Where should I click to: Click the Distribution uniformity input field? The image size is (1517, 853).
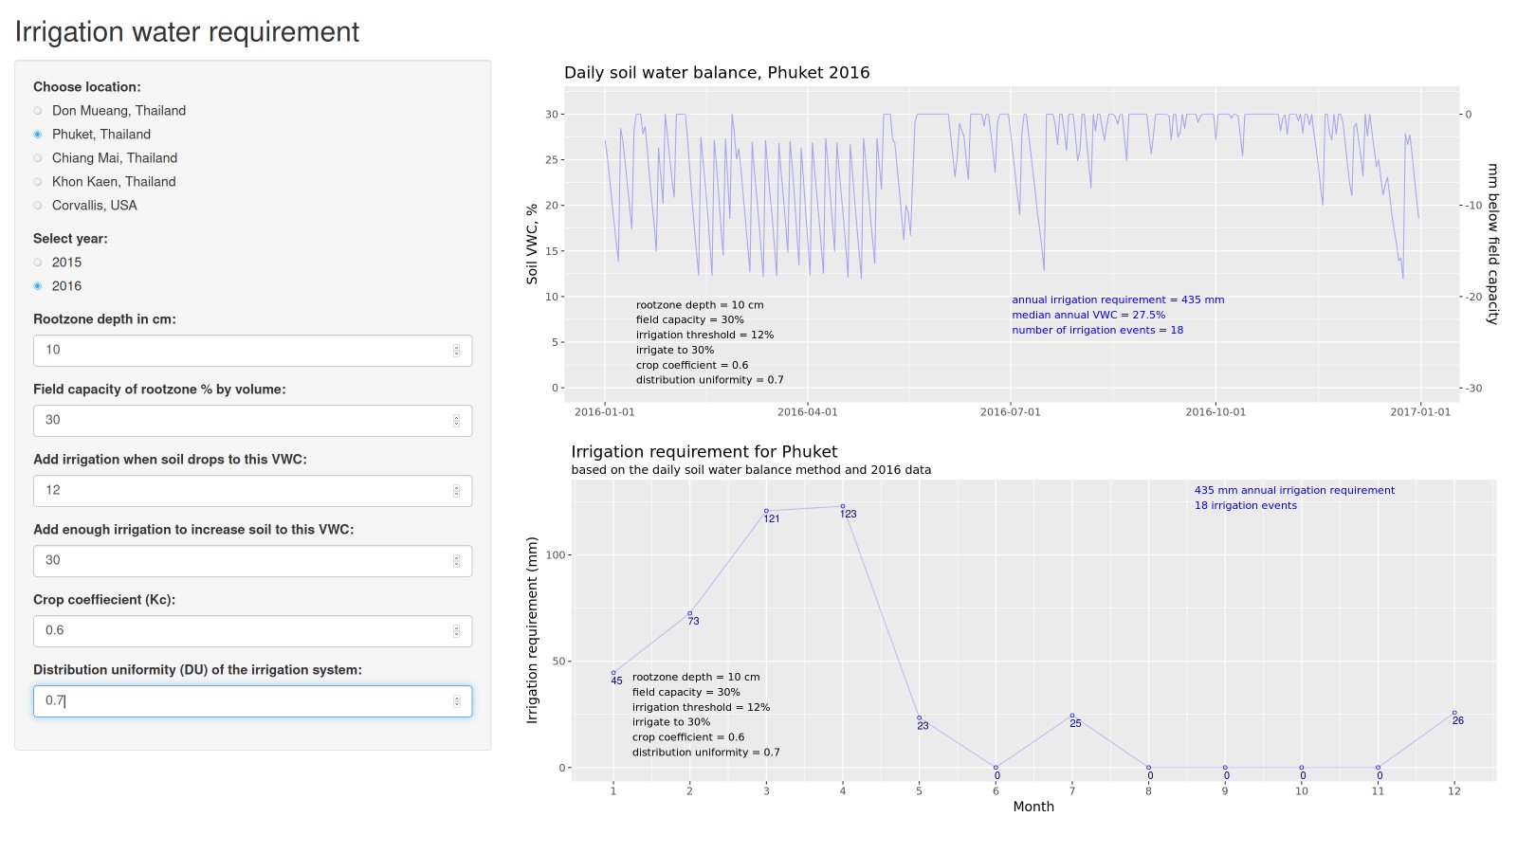click(x=242, y=701)
